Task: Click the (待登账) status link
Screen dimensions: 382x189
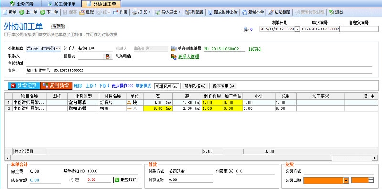Action: pyautogui.click(x=58, y=26)
